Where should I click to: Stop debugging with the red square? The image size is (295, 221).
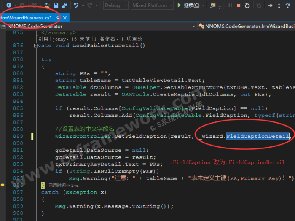[239, 5]
